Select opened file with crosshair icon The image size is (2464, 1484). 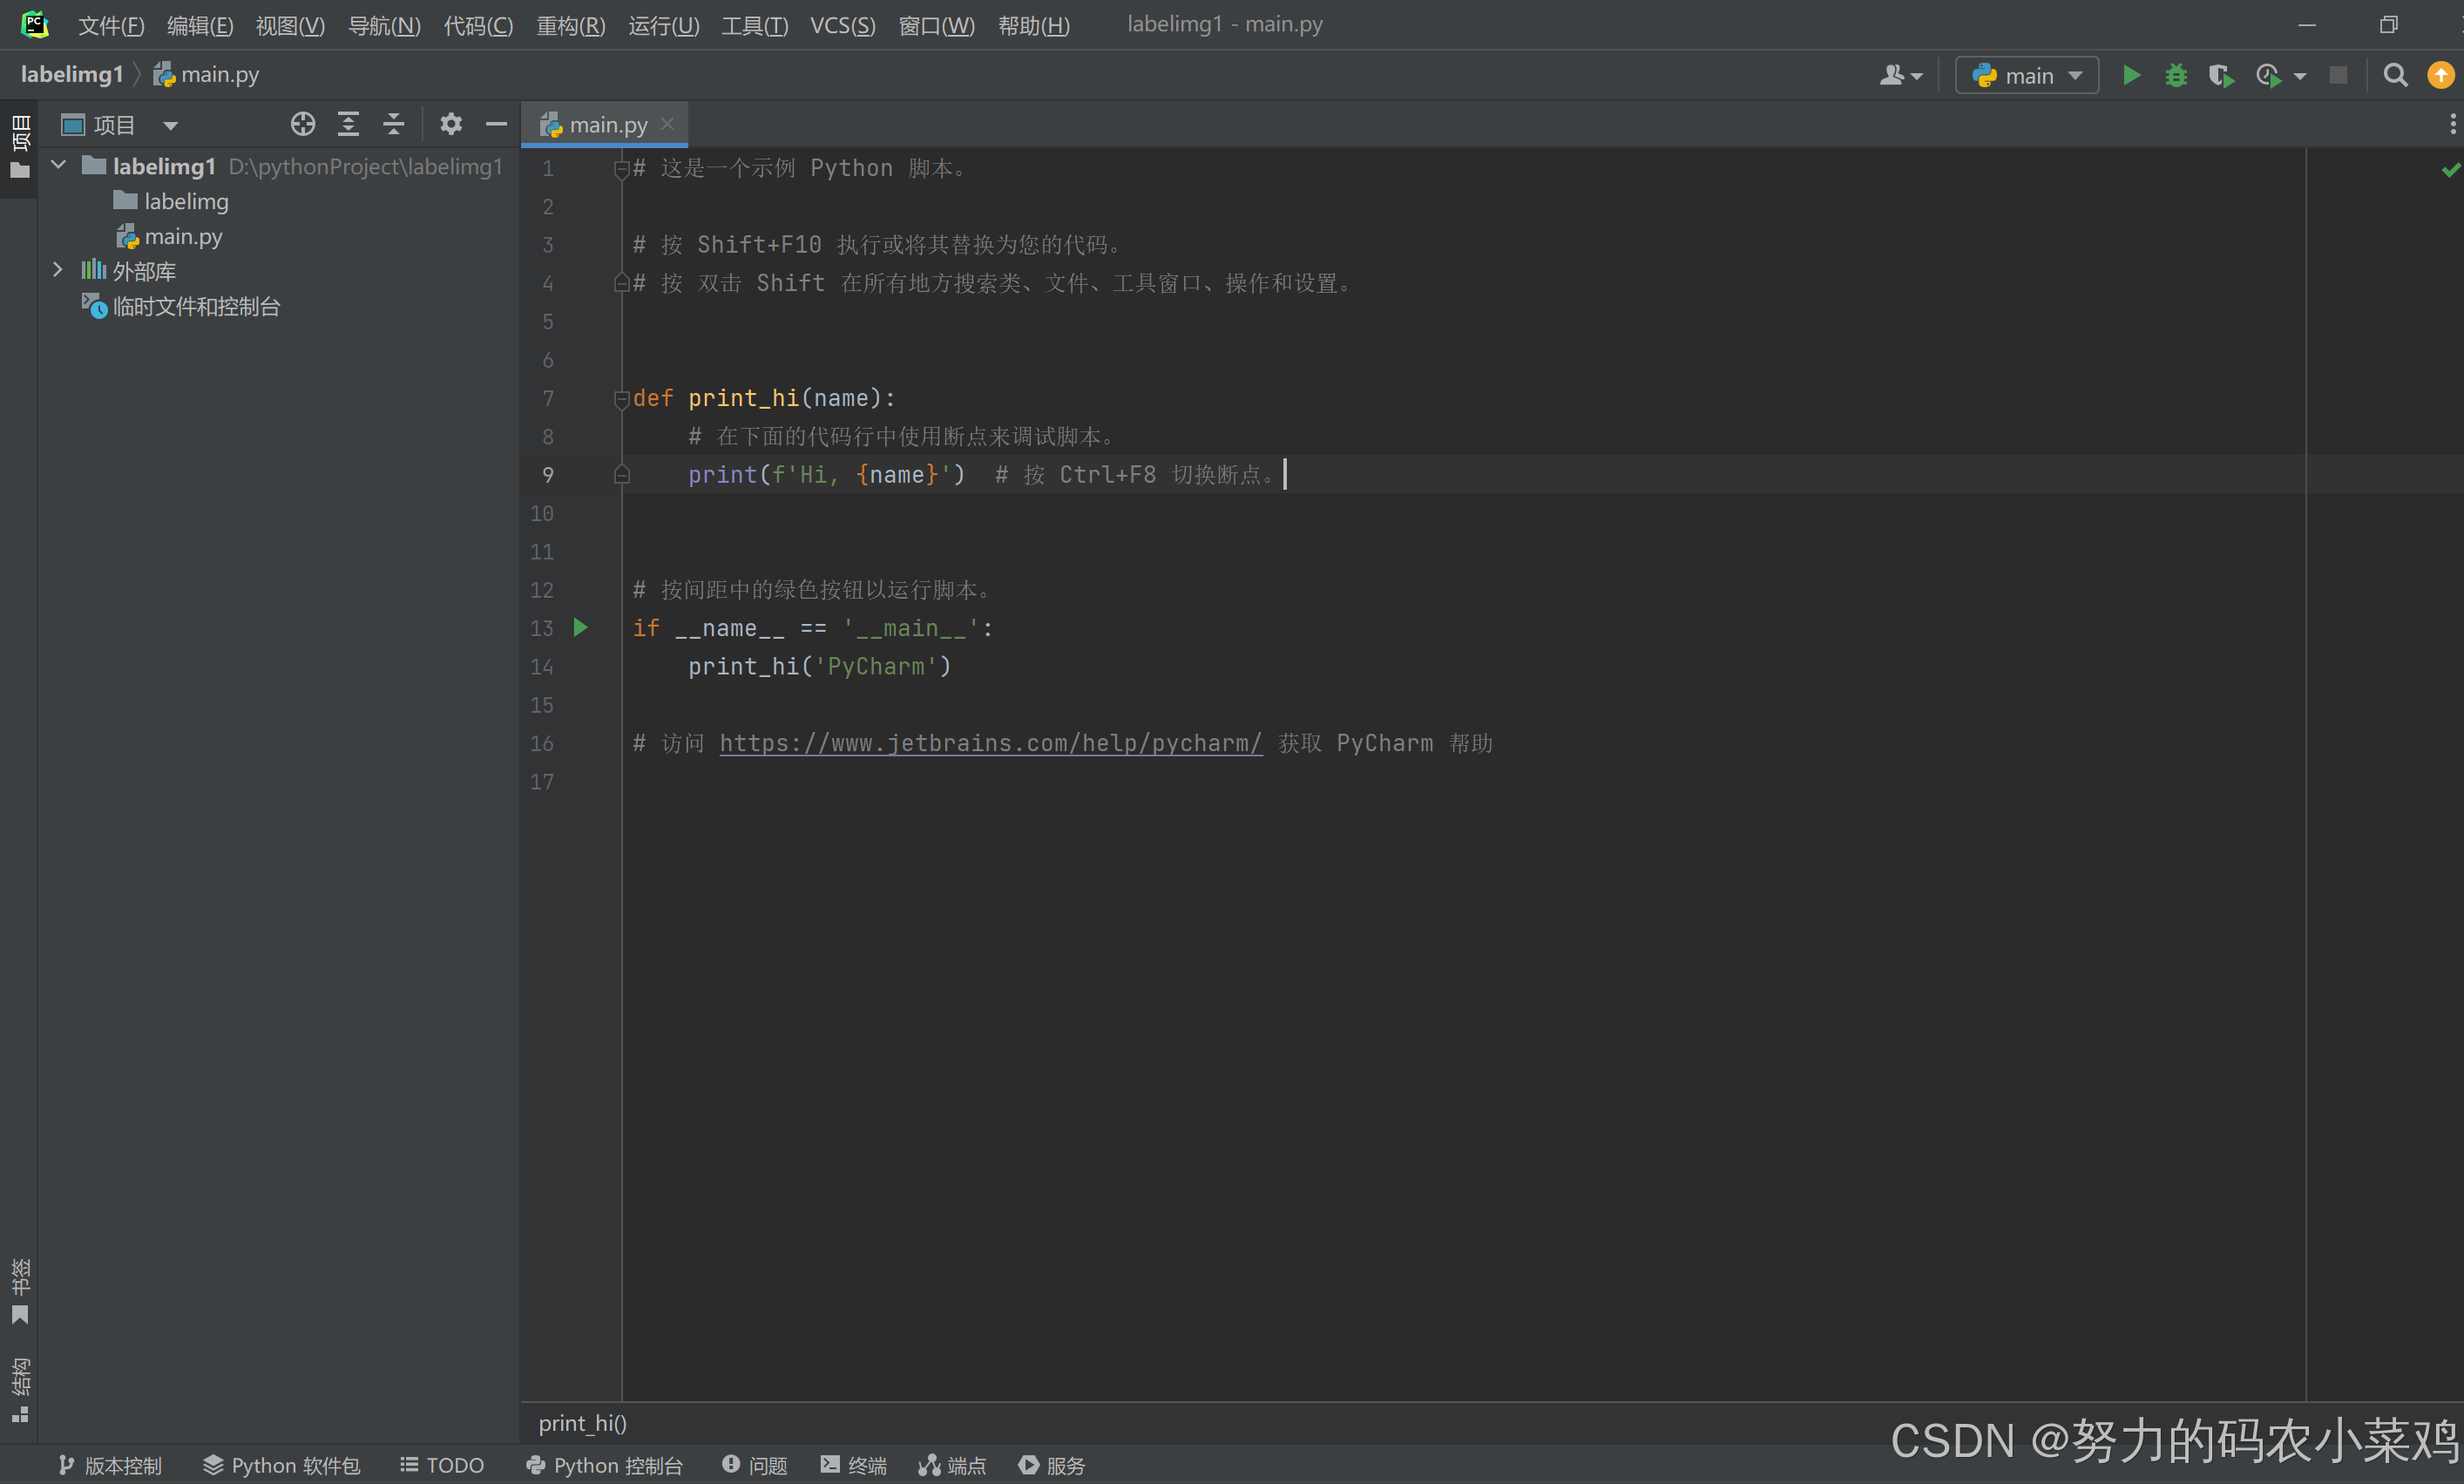point(303,124)
